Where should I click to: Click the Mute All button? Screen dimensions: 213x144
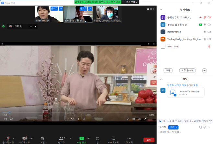click(x=187, y=71)
